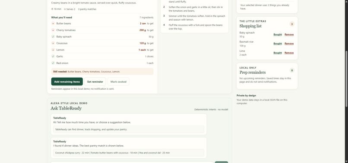The image size is (348, 163).
Task: Click the servings icon next to Serves 2
Action: [x=65, y=9]
